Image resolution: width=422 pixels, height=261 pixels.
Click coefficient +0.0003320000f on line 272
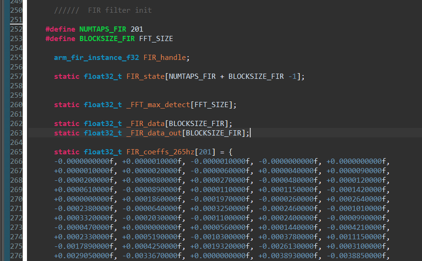pos(84,218)
